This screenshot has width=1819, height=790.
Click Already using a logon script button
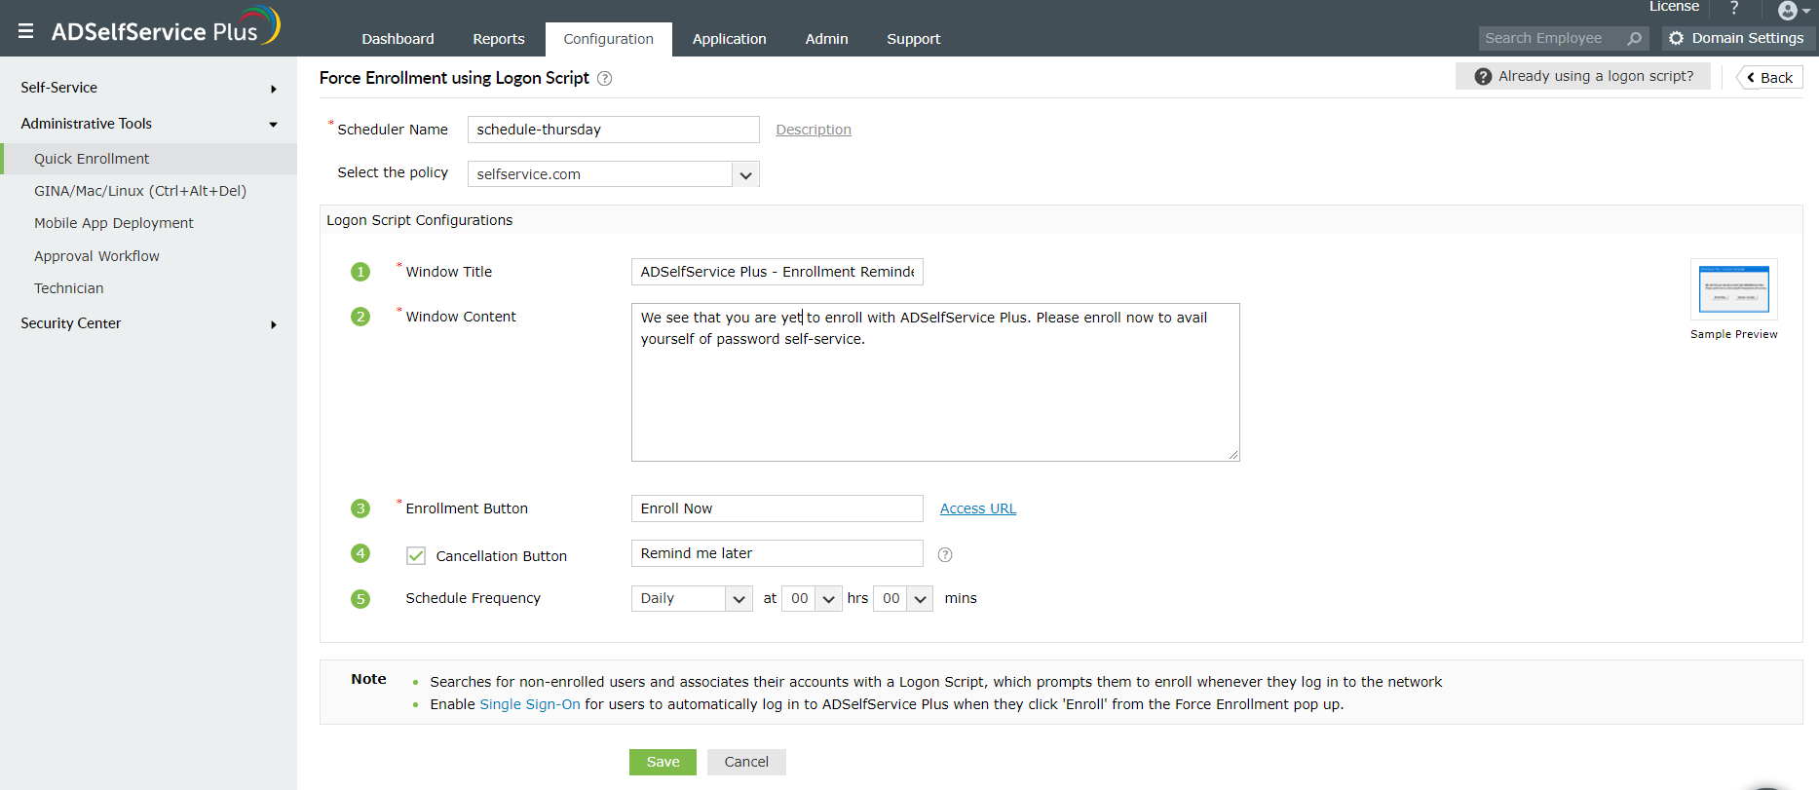1583,77
